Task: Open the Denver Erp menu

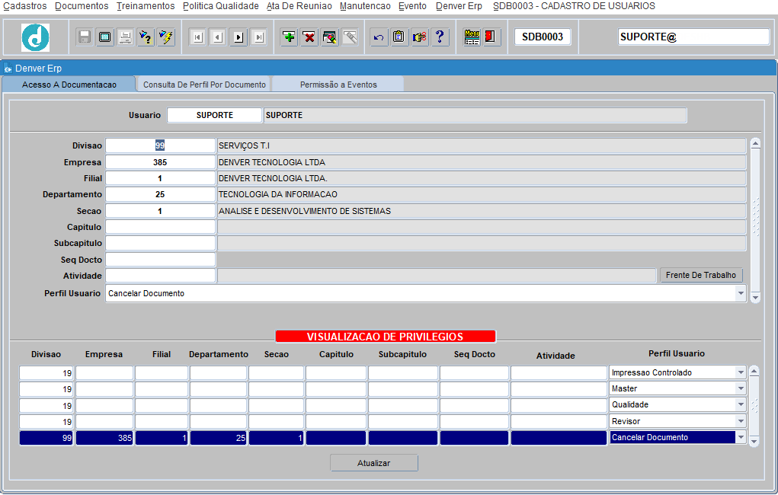Action: pos(459,6)
